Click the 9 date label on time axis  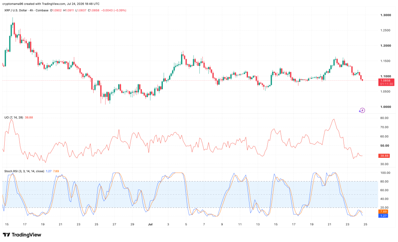(x=222, y=224)
